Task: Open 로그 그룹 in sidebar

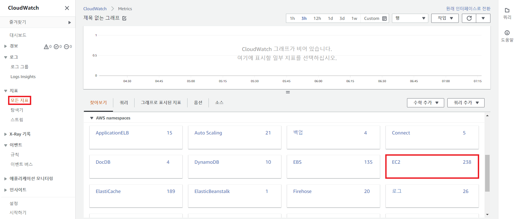Action: 19,67
